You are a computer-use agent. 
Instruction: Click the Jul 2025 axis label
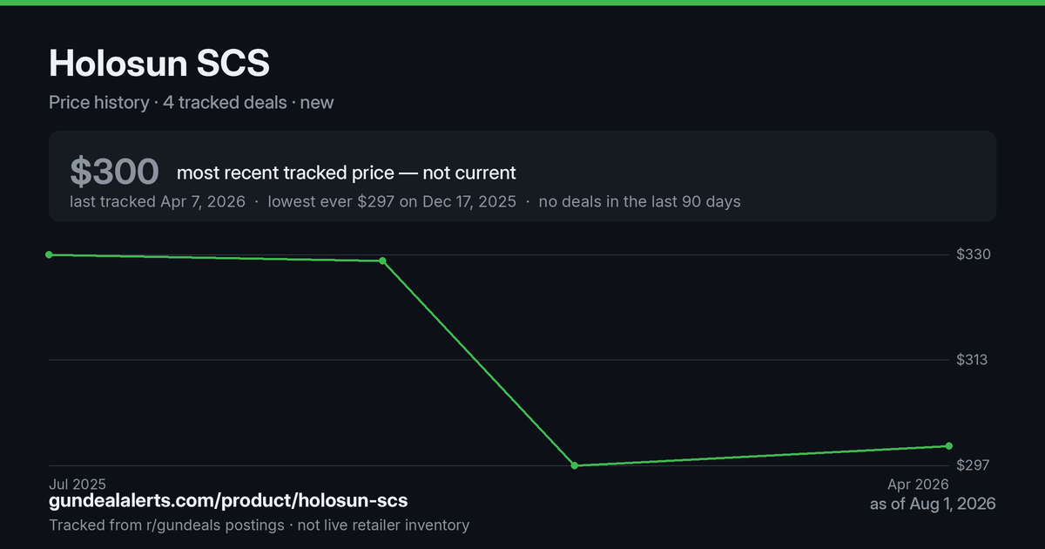click(78, 484)
